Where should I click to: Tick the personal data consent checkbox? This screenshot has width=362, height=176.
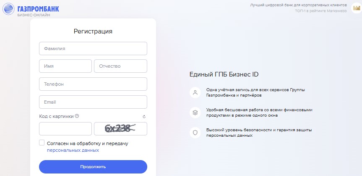[x=42, y=143]
